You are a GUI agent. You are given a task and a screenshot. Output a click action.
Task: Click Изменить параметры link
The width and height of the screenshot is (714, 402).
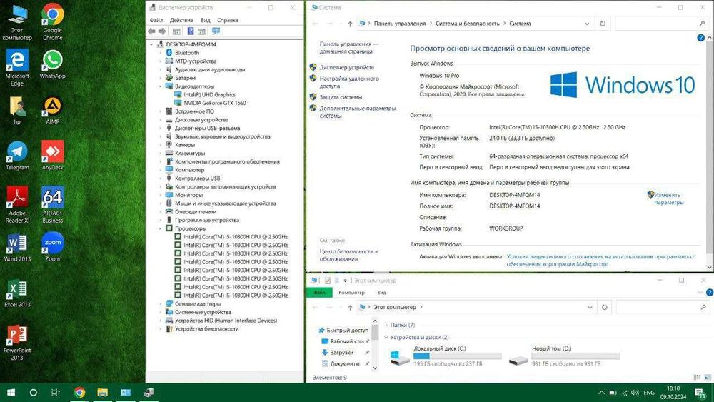(668, 199)
